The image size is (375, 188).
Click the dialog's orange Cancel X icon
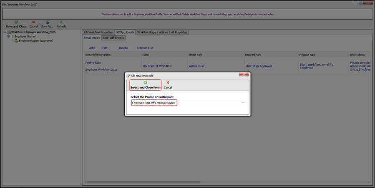(168, 83)
